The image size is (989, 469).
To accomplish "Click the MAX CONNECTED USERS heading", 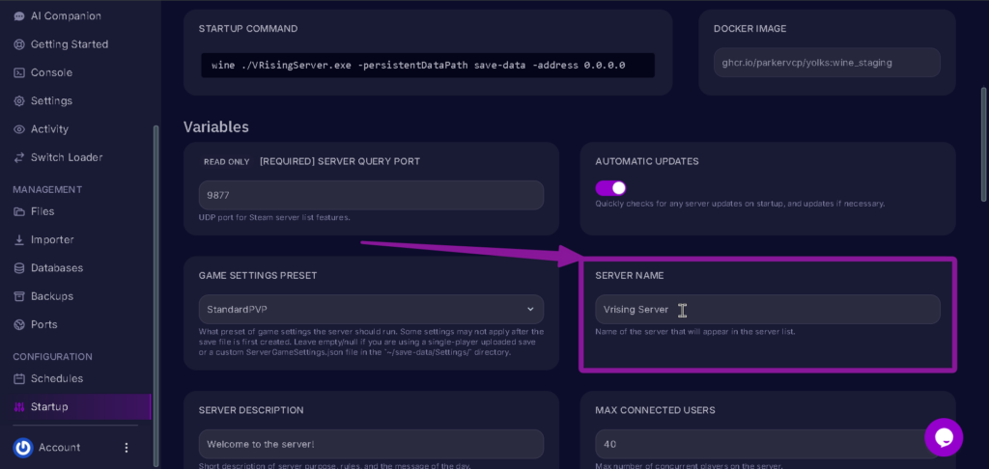I will click(656, 410).
